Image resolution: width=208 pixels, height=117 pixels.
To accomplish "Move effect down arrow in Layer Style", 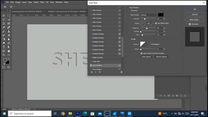I will click(x=100, y=72).
